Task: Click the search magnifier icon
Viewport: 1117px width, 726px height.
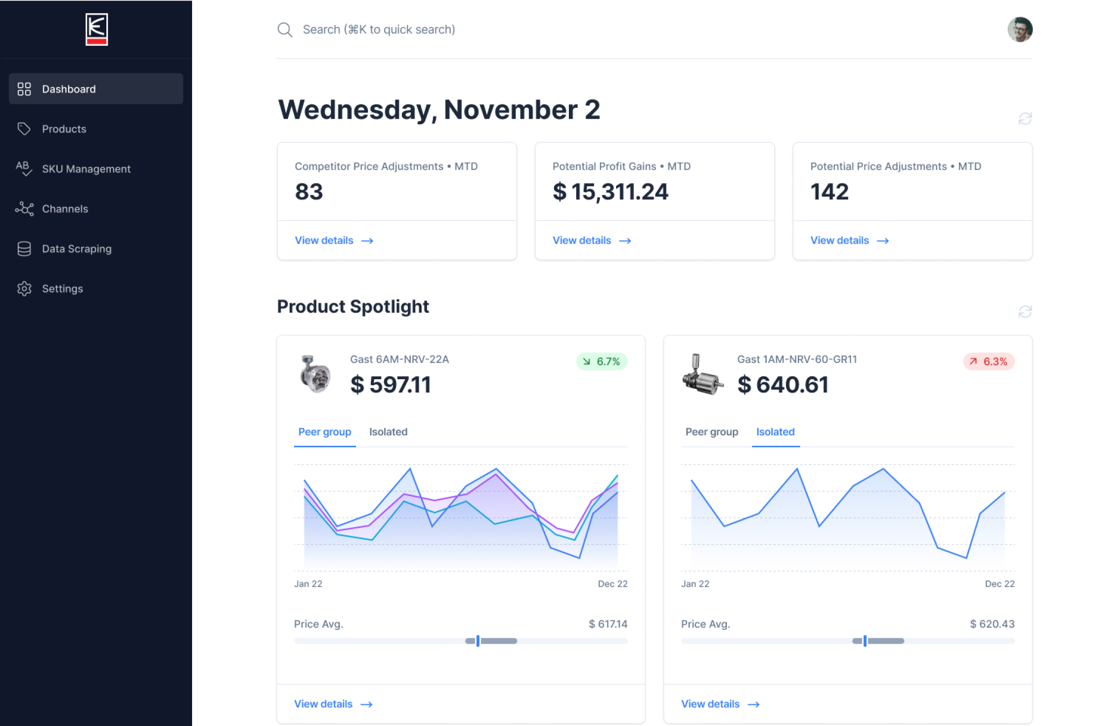Action: (285, 30)
